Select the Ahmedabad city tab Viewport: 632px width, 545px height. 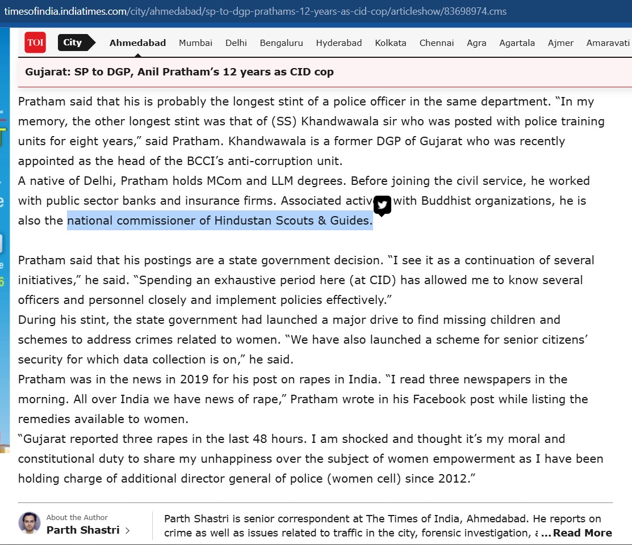point(137,43)
